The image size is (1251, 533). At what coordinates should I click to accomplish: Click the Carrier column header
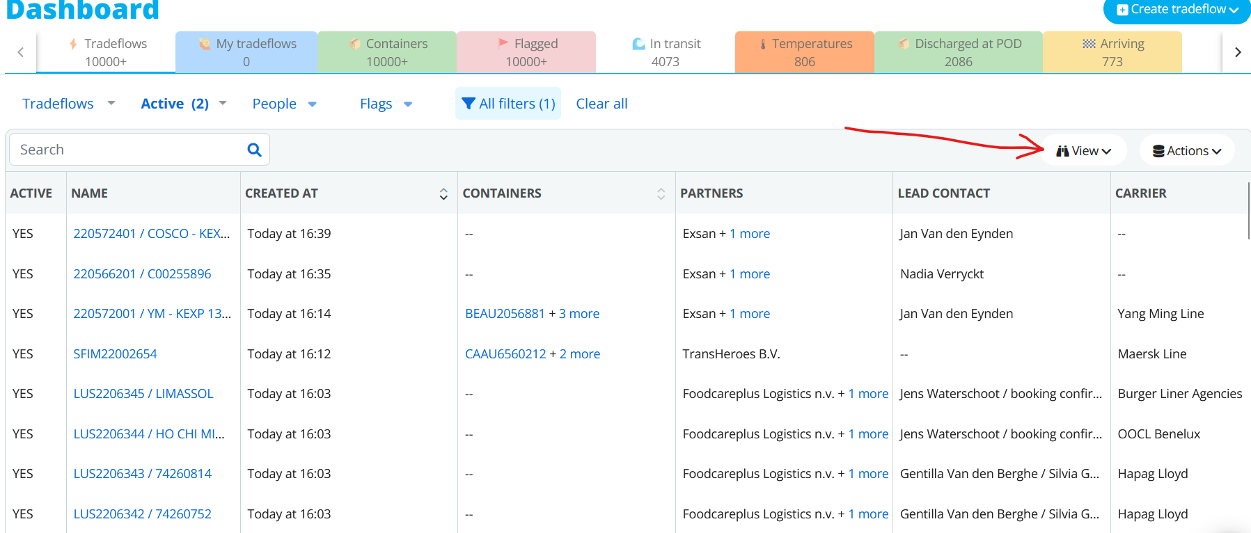[x=1140, y=193]
